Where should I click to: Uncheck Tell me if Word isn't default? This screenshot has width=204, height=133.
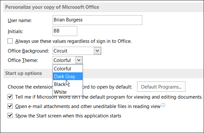click(10, 97)
